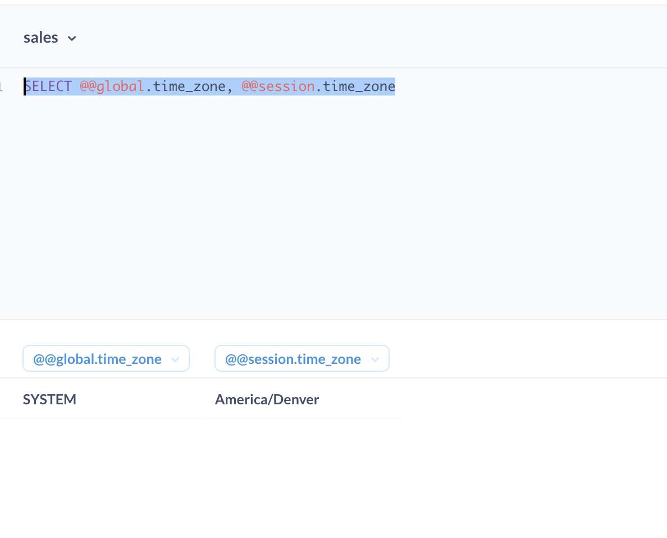Click the @@session variable in the editor

(x=277, y=86)
